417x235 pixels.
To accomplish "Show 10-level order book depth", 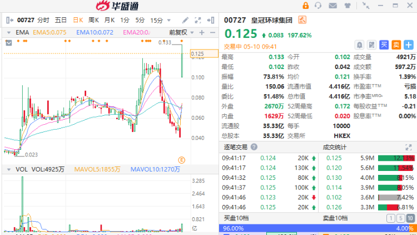I will (410, 218).
